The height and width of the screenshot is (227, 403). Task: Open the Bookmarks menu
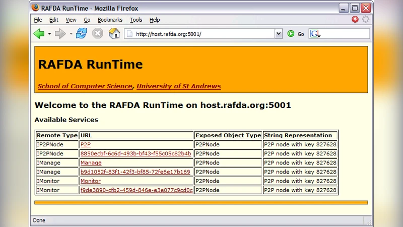tap(110, 20)
